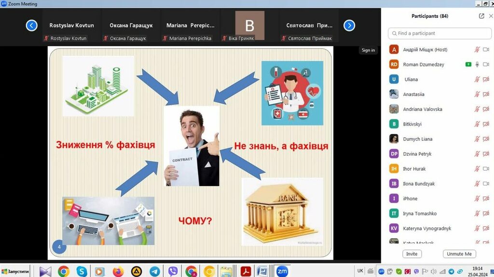This screenshot has width=494, height=277.
Task: Click Roman Dzumedzey's microphone icon
Action: (x=477, y=65)
